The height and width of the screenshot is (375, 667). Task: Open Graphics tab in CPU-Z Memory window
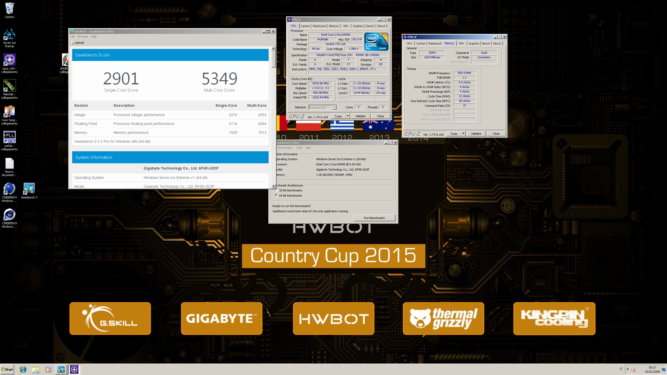[474, 43]
